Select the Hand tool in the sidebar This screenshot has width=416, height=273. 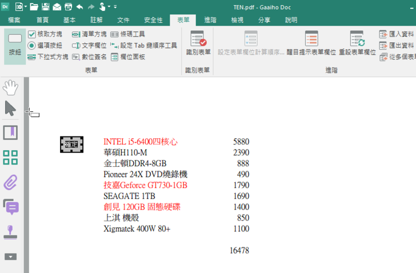(x=10, y=87)
